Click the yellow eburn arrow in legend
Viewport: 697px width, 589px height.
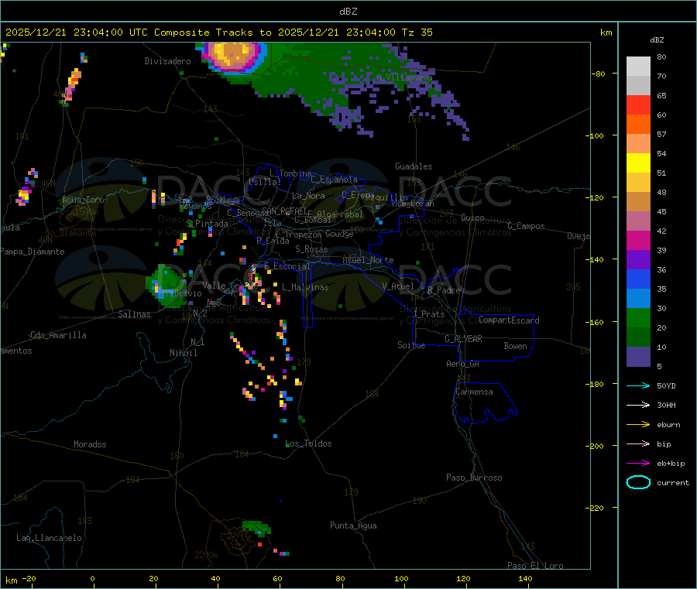click(638, 424)
